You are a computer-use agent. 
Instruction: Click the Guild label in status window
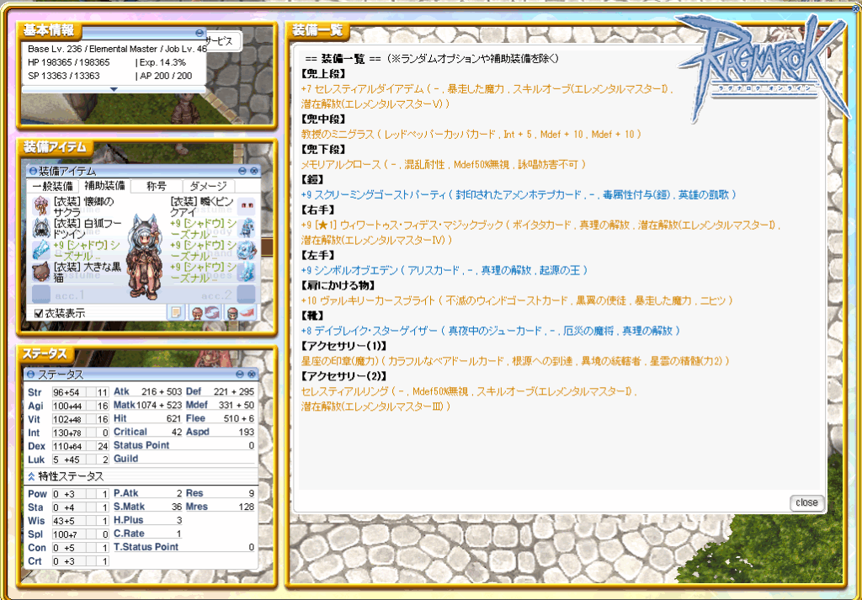[126, 459]
